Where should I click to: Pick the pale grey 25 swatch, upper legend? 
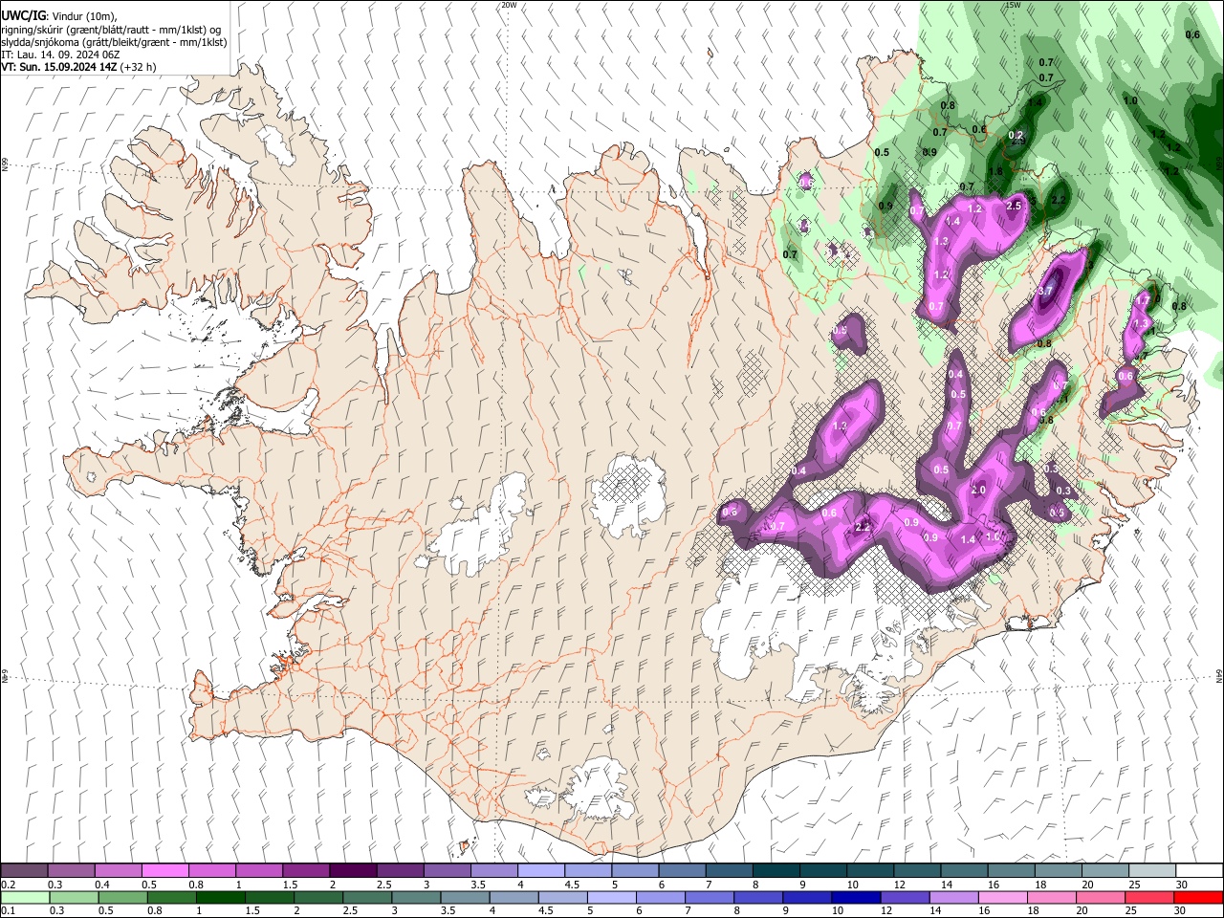(1152, 871)
